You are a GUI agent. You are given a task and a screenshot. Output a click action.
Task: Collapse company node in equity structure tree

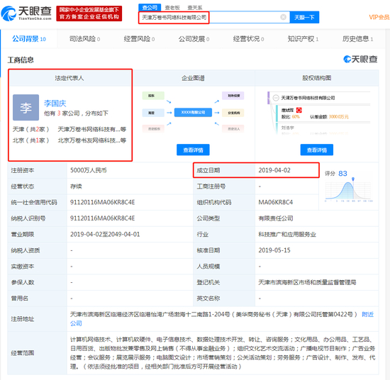tap(276, 98)
